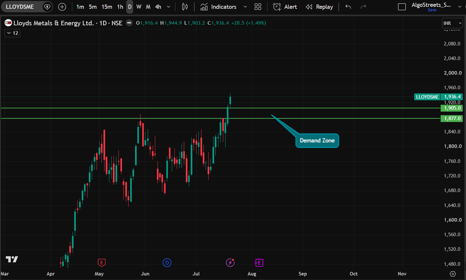Save the AlgoStreets_S layout
This screenshot has height=280, width=466.
tap(431, 10)
